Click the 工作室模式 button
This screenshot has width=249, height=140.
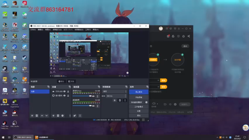(x=139, y=107)
